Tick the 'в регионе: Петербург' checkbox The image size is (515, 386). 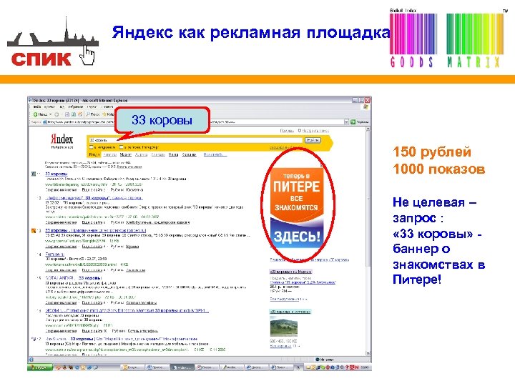[x=122, y=147]
